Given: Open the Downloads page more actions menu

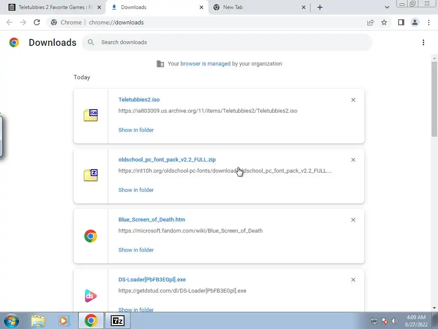Looking at the screenshot, I should (x=423, y=42).
